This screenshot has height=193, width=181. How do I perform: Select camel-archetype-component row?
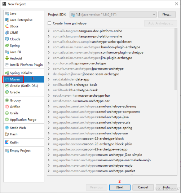(x=112, y=111)
